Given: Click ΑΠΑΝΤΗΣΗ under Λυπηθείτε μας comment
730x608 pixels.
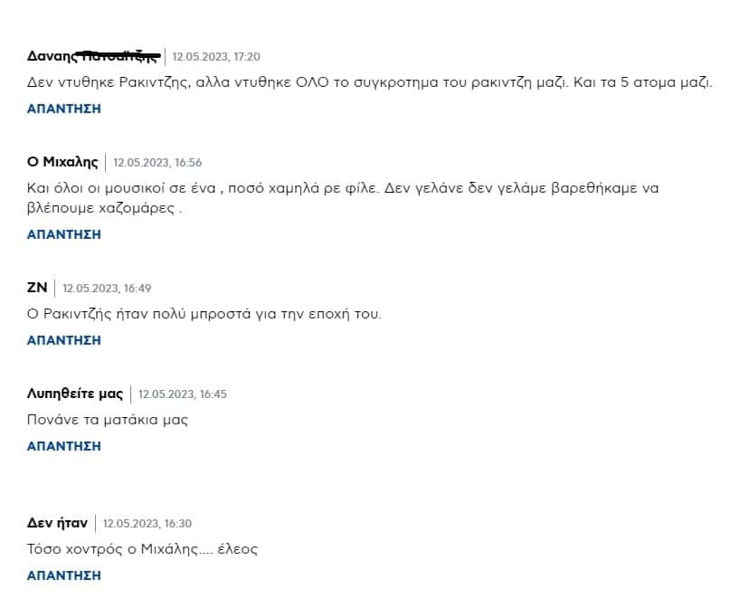Looking at the screenshot, I should (64, 446).
